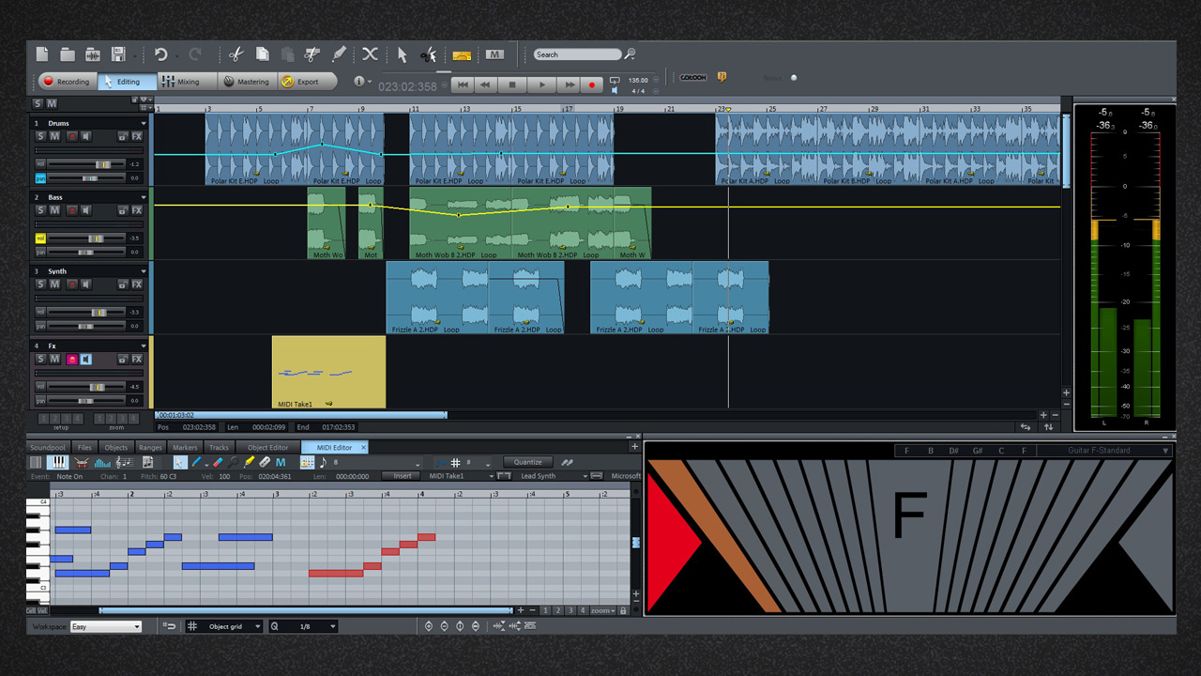Disarm record on the Fx track
1201x676 pixels.
[71, 360]
